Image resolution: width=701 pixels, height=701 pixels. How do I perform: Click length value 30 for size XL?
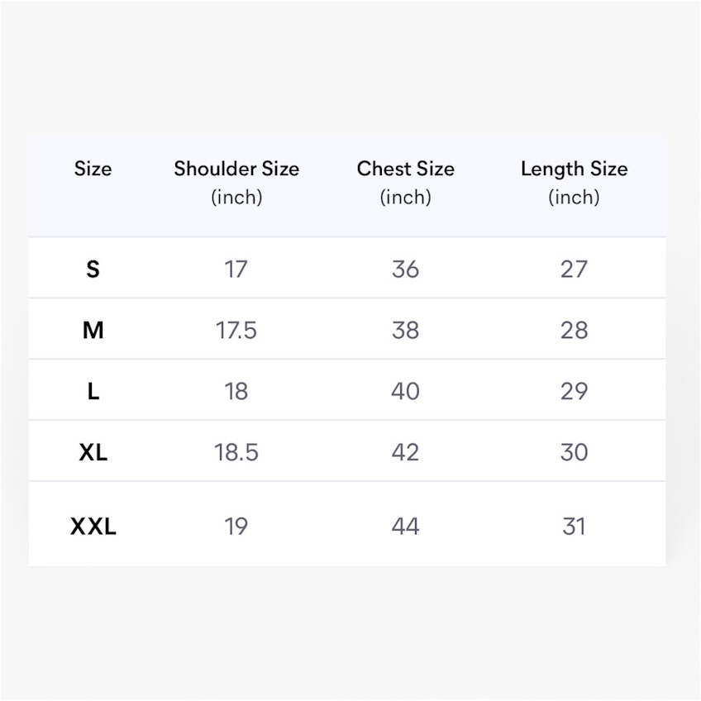coord(574,452)
